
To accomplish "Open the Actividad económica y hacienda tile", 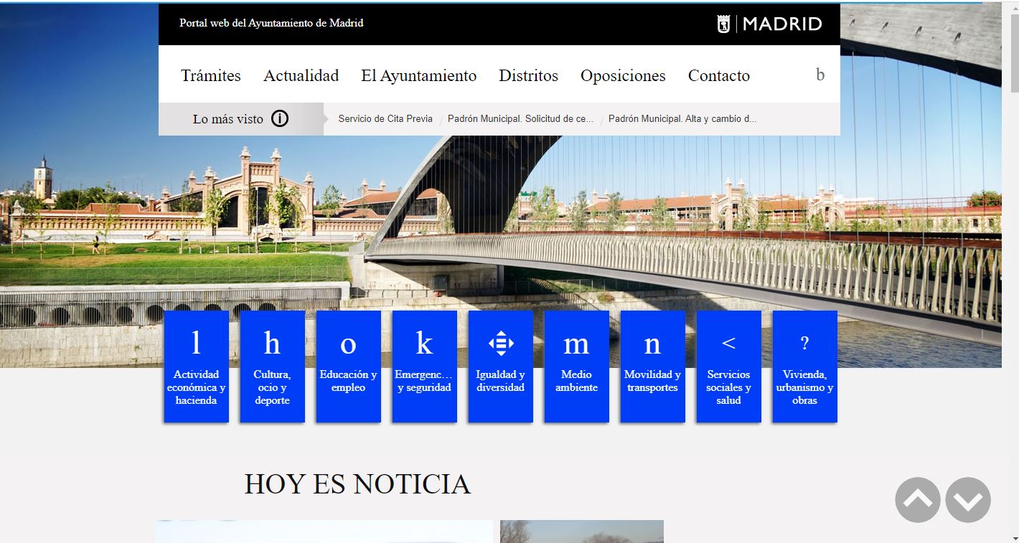I will click(196, 366).
